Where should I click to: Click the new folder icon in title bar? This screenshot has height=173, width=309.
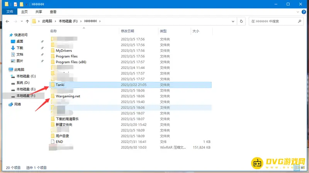pos(21,4)
